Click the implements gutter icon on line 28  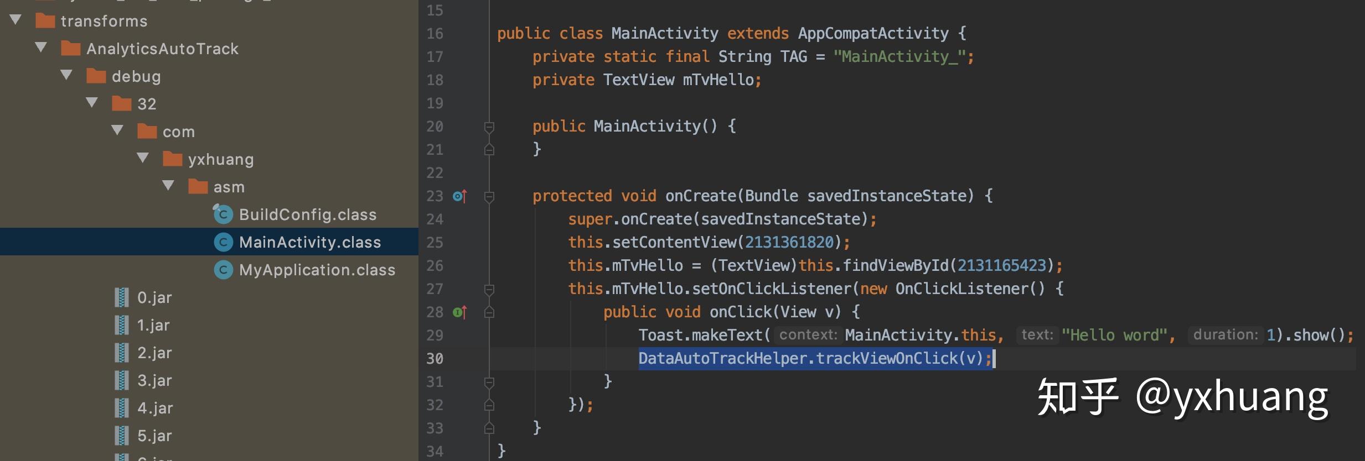(x=460, y=312)
